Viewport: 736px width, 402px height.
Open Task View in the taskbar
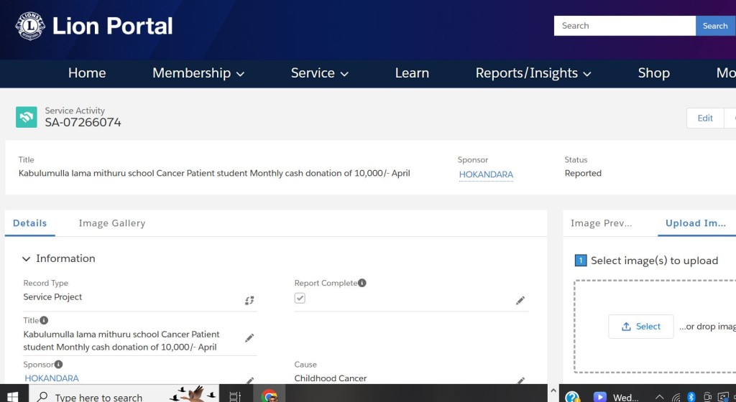(235, 397)
